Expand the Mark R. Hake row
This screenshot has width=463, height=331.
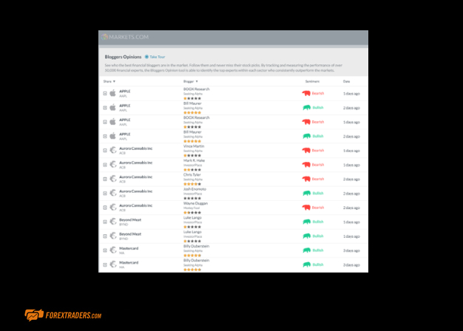(x=105, y=165)
